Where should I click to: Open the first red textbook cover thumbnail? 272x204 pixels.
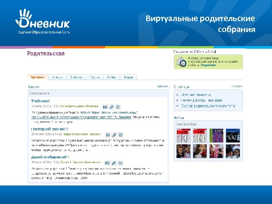tap(183, 136)
